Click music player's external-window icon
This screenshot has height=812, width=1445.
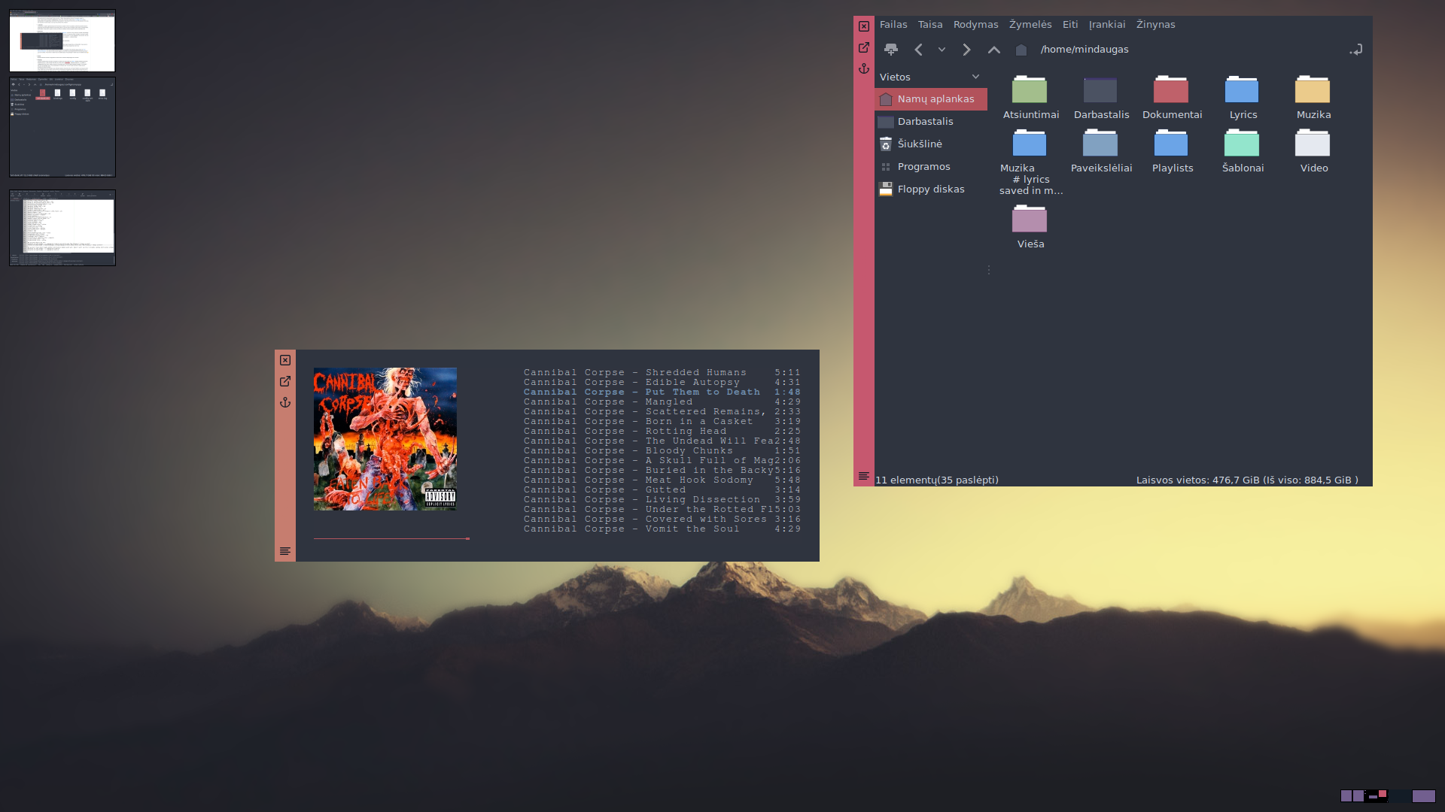tap(285, 381)
